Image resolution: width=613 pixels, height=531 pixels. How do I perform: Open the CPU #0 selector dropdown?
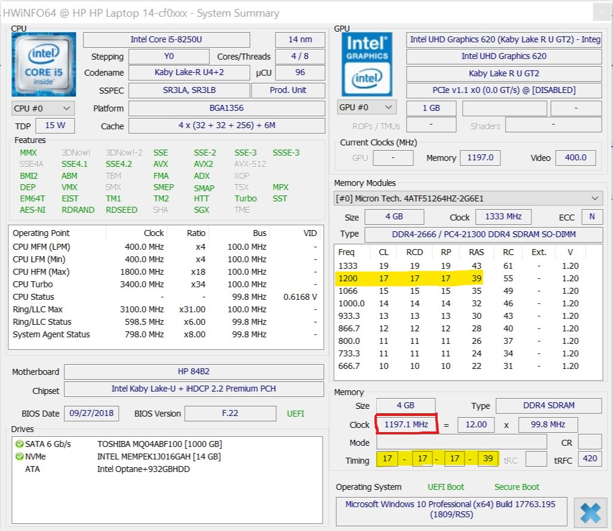[43, 108]
